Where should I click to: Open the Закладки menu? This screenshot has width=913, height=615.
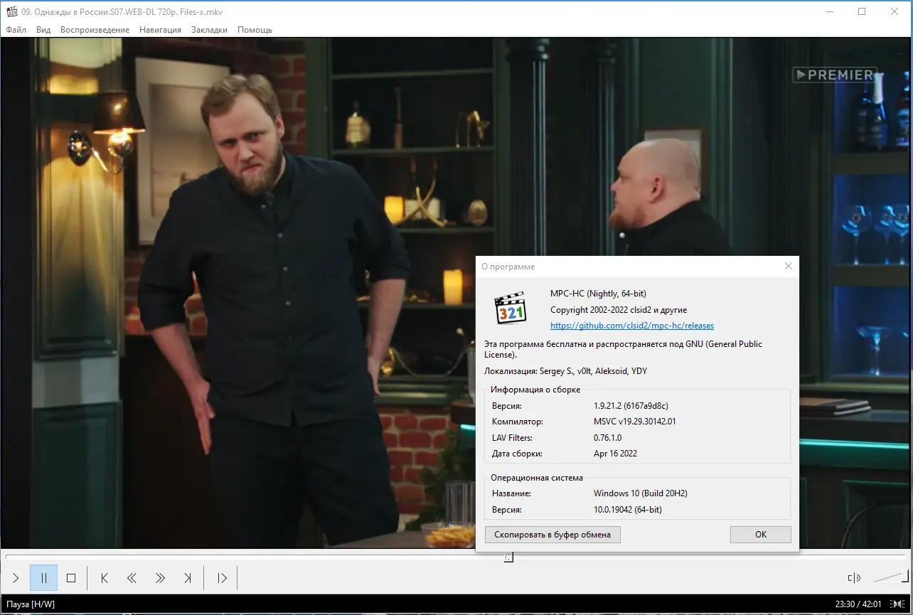pos(209,30)
